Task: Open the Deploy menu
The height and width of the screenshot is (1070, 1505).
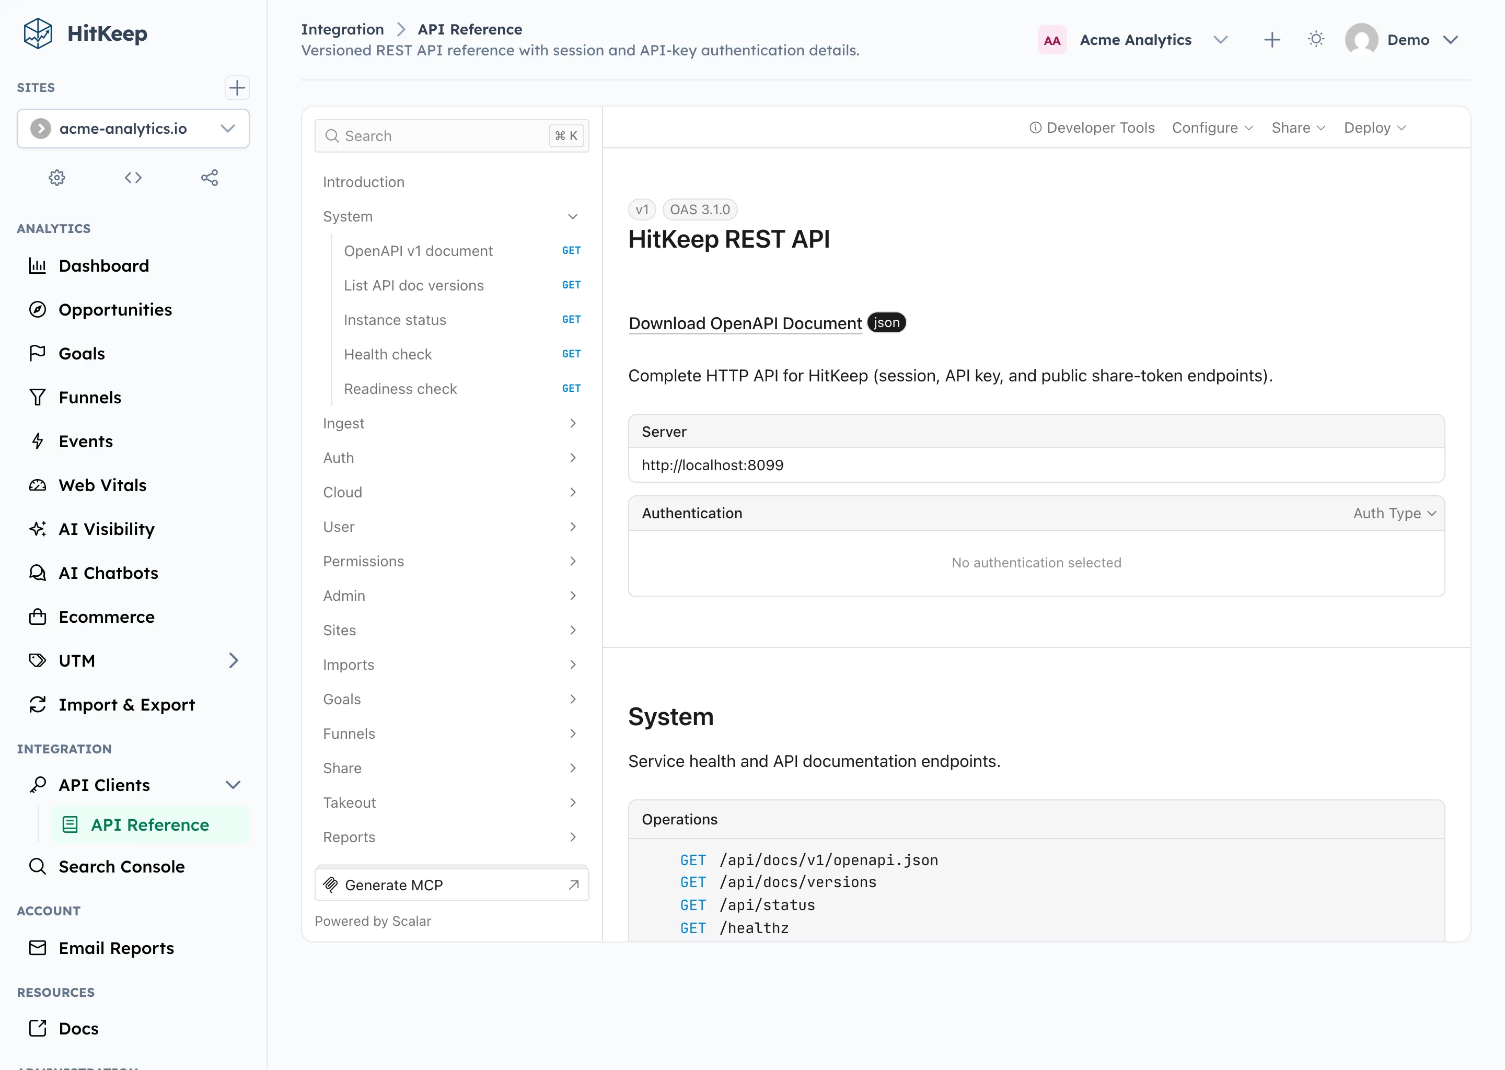Action: [1374, 128]
